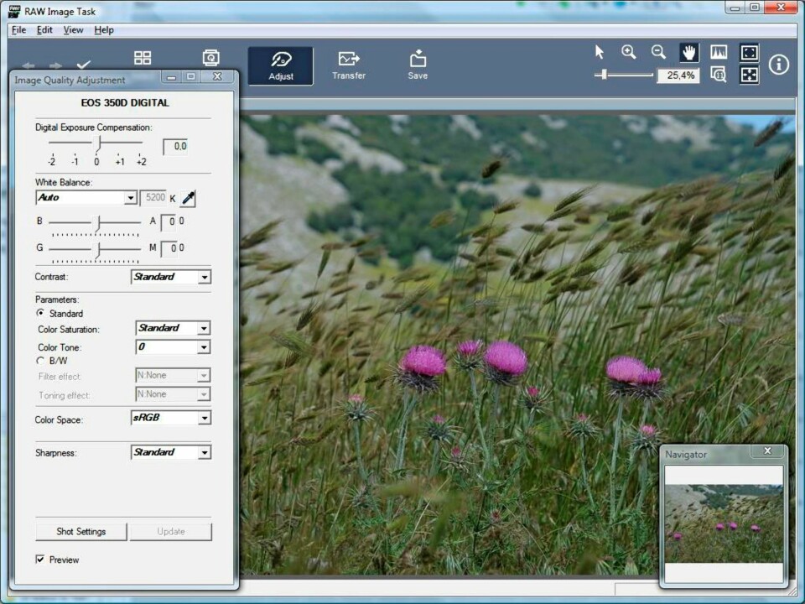Click the RAW Image Task title icon

(14, 11)
